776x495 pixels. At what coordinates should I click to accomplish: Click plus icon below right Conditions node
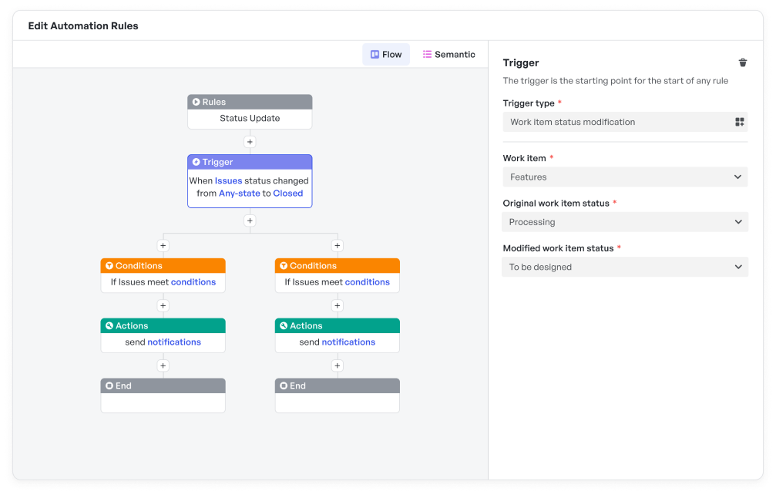coord(337,306)
